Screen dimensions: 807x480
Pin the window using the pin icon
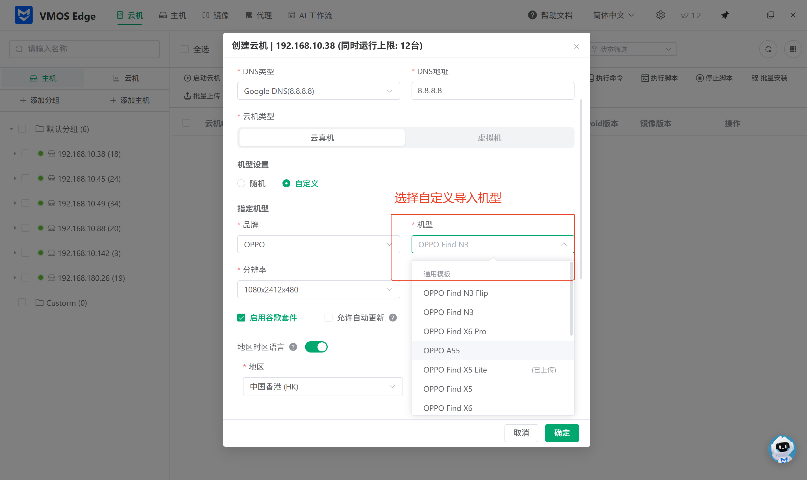point(725,15)
